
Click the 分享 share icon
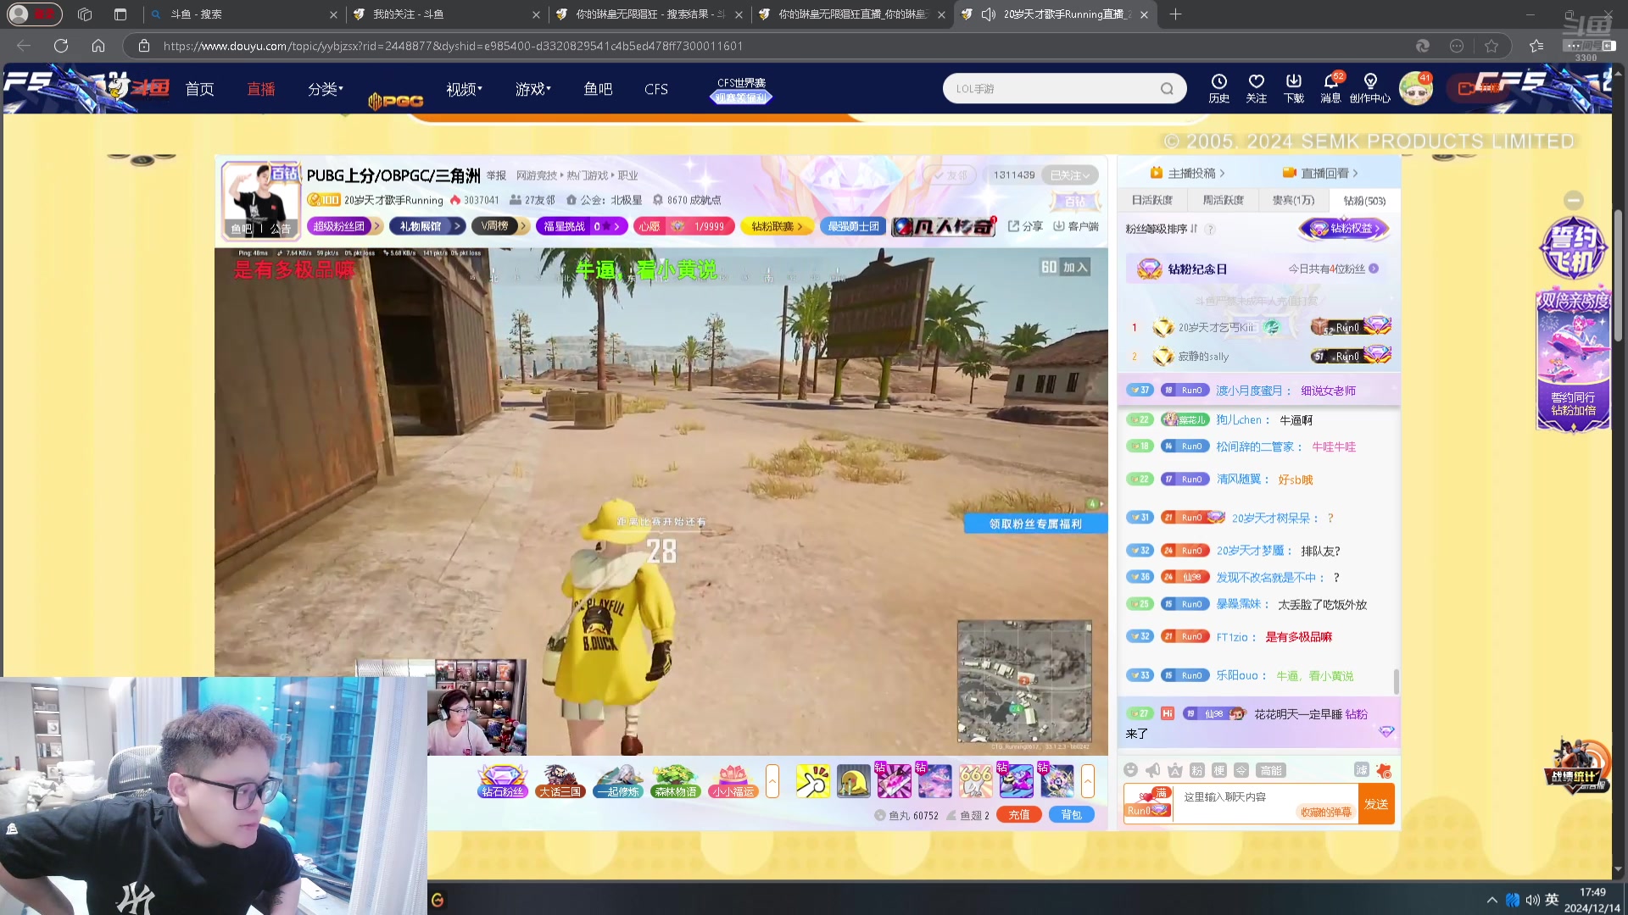click(x=1025, y=226)
